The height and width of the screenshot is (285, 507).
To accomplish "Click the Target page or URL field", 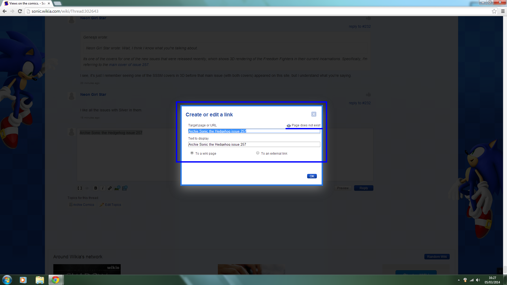I will (x=254, y=131).
